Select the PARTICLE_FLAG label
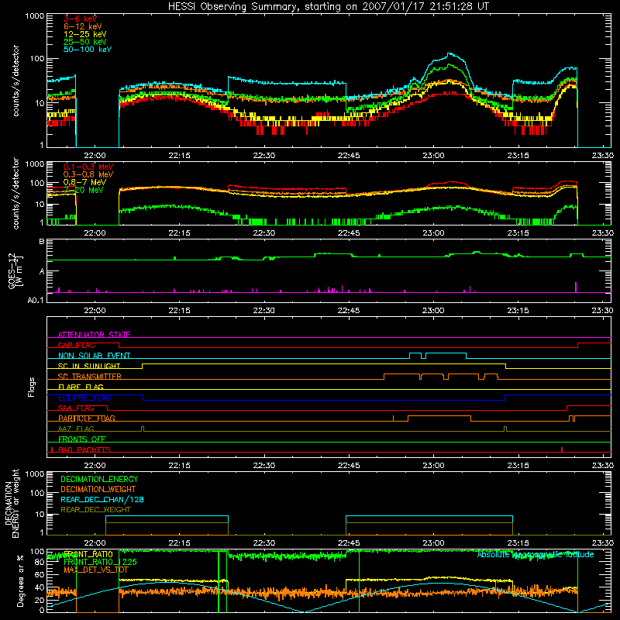 (87, 418)
